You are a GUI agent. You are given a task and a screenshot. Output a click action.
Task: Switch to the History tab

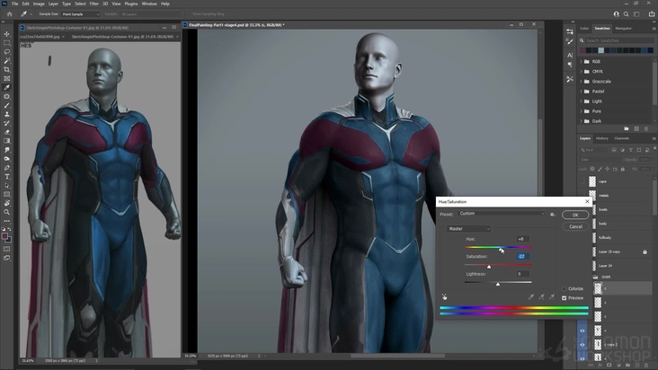click(x=601, y=138)
